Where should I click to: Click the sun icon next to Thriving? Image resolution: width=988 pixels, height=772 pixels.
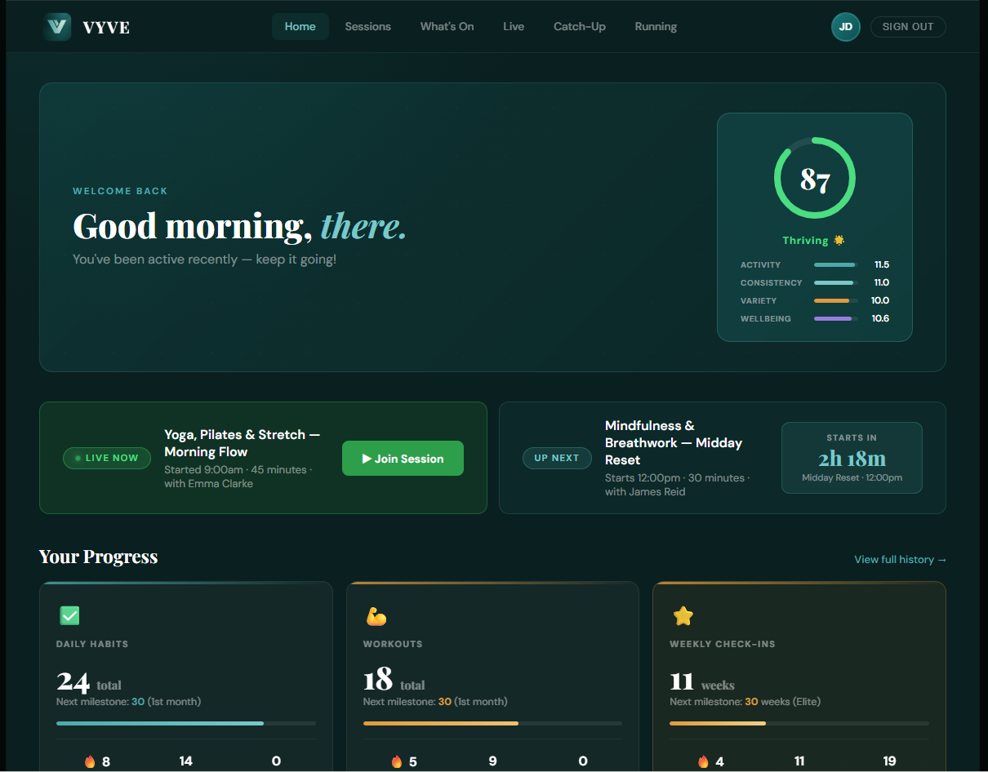pos(839,240)
